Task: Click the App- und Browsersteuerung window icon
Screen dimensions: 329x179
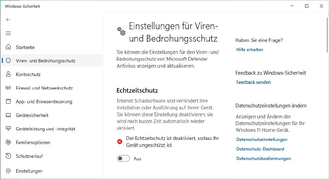Action: [x=8, y=101]
